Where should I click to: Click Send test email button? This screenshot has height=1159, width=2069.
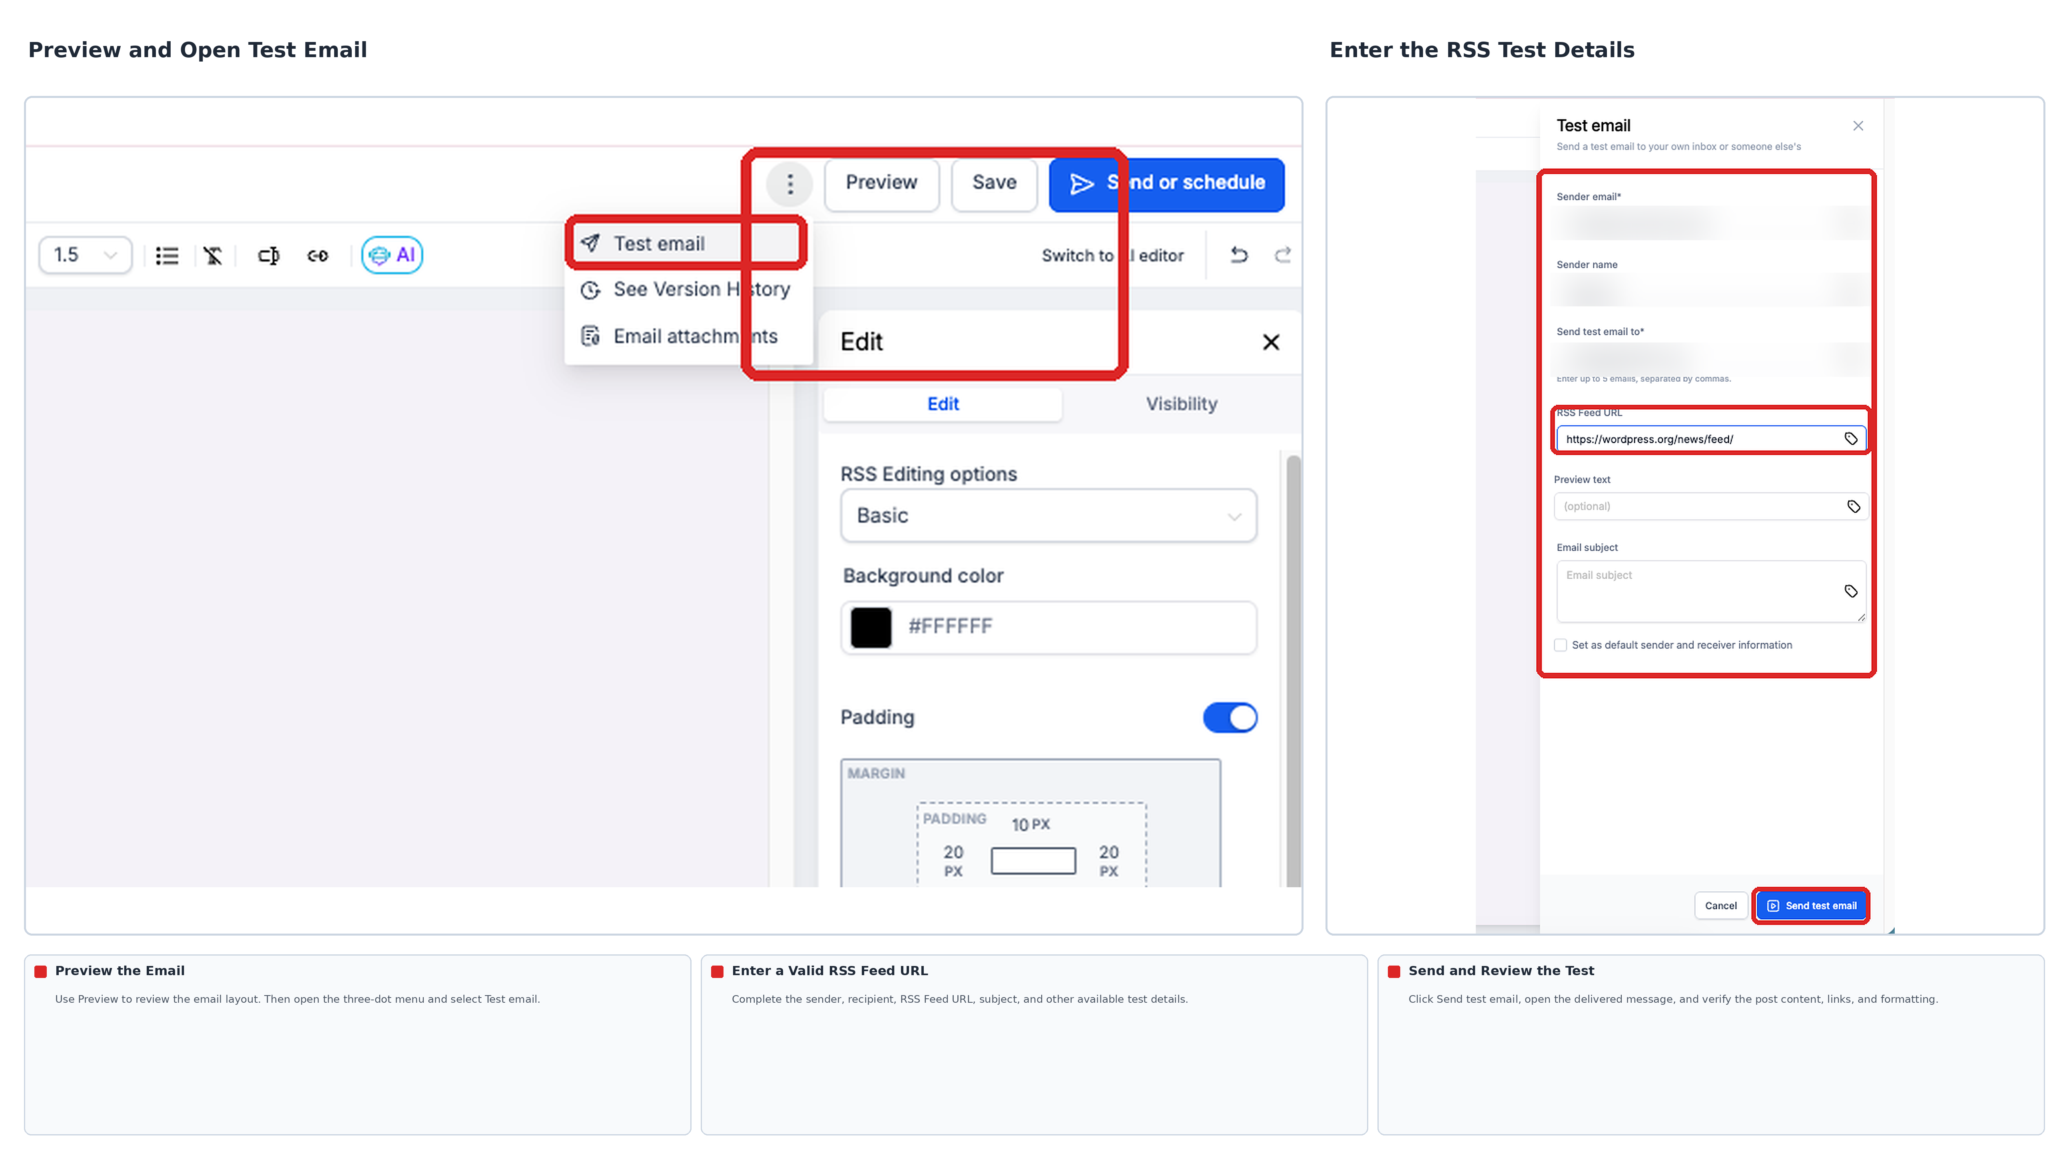tap(1811, 906)
